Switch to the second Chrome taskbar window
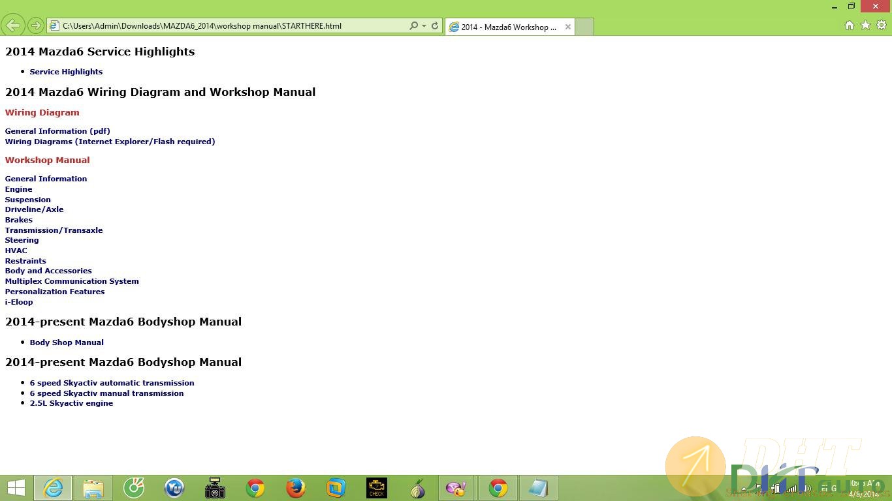 (498, 488)
